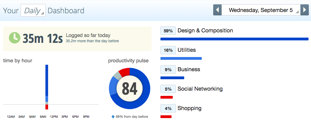Open the Shopping category link
The image size is (311, 123).
[x=189, y=108]
